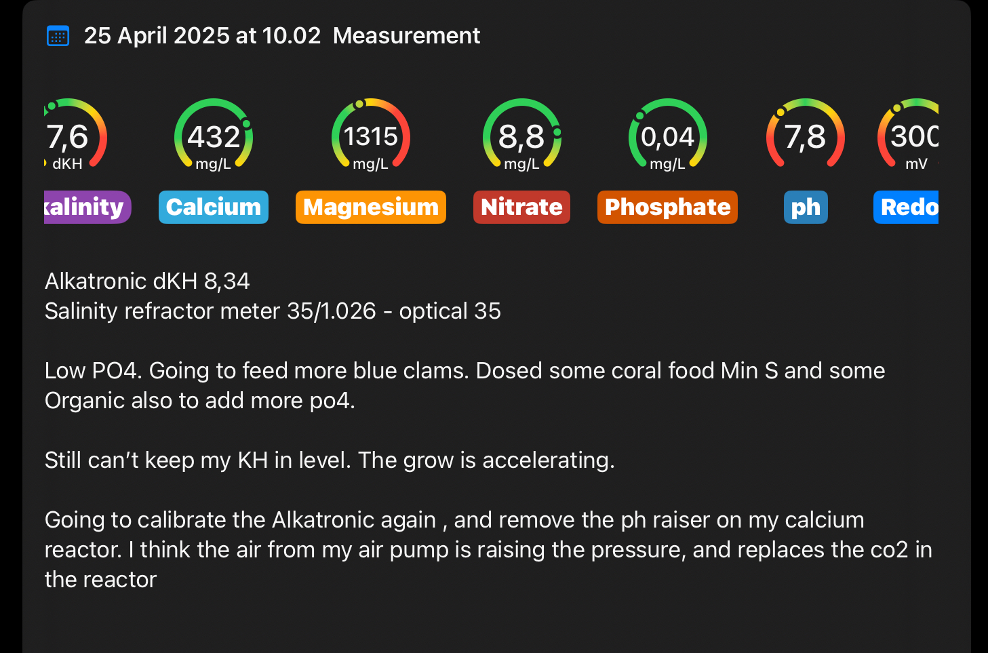
Task: Open the 25 April 2025 measurement header
Action: pyautogui.click(x=281, y=36)
